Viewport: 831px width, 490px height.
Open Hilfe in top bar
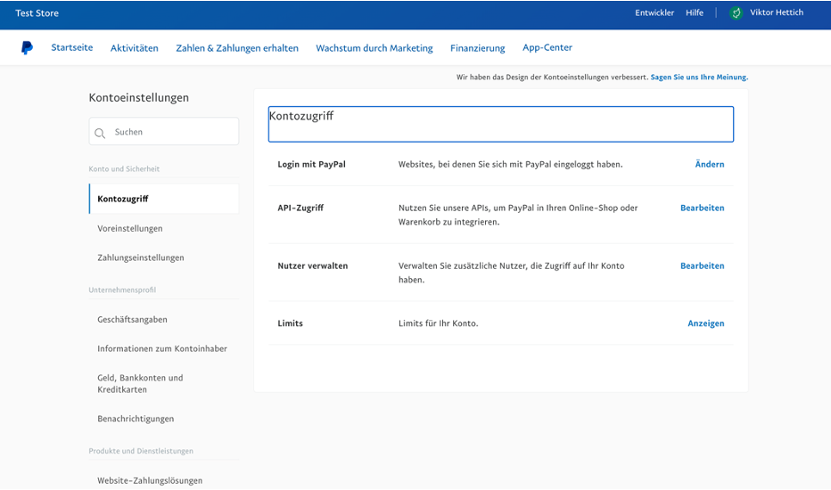pos(695,12)
